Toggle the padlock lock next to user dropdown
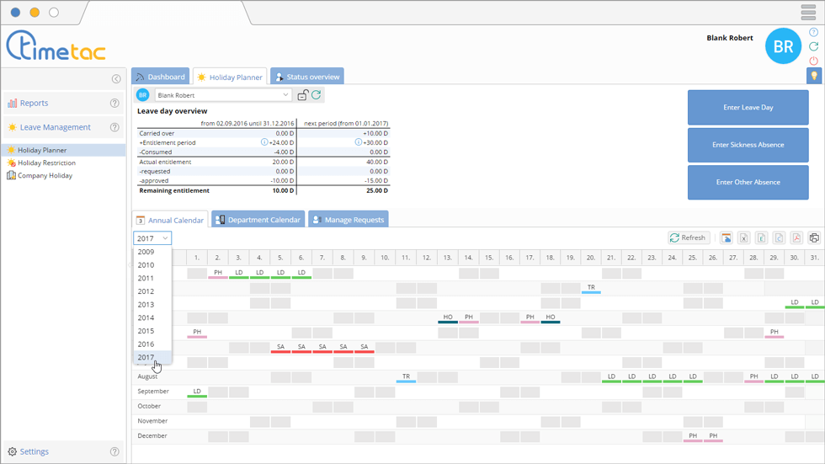 302,95
